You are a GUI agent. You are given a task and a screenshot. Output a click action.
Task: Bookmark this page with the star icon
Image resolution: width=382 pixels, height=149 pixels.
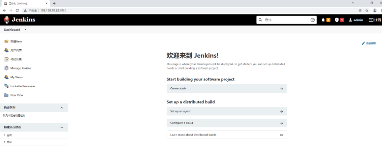(x=367, y=10)
